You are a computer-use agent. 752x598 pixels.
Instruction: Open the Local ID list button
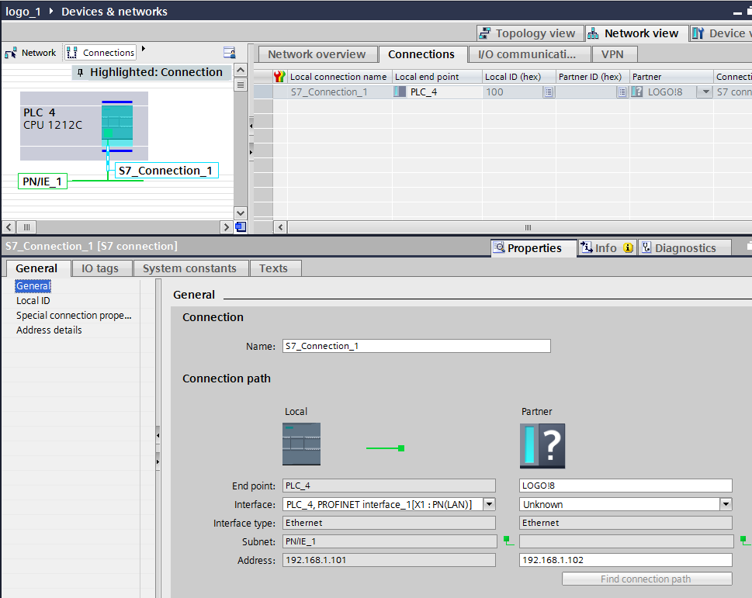click(549, 92)
